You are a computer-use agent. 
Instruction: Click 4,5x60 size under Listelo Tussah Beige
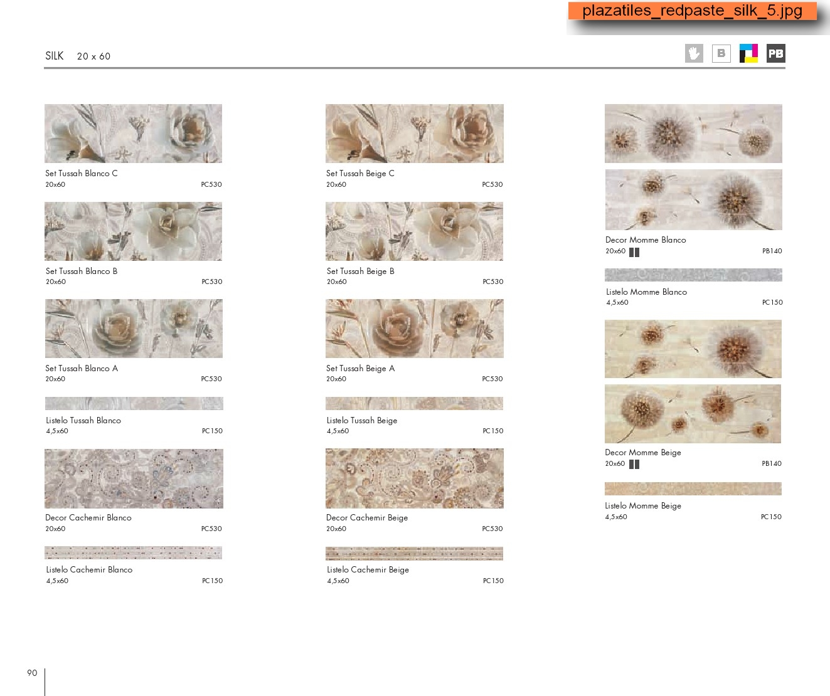click(x=338, y=431)
